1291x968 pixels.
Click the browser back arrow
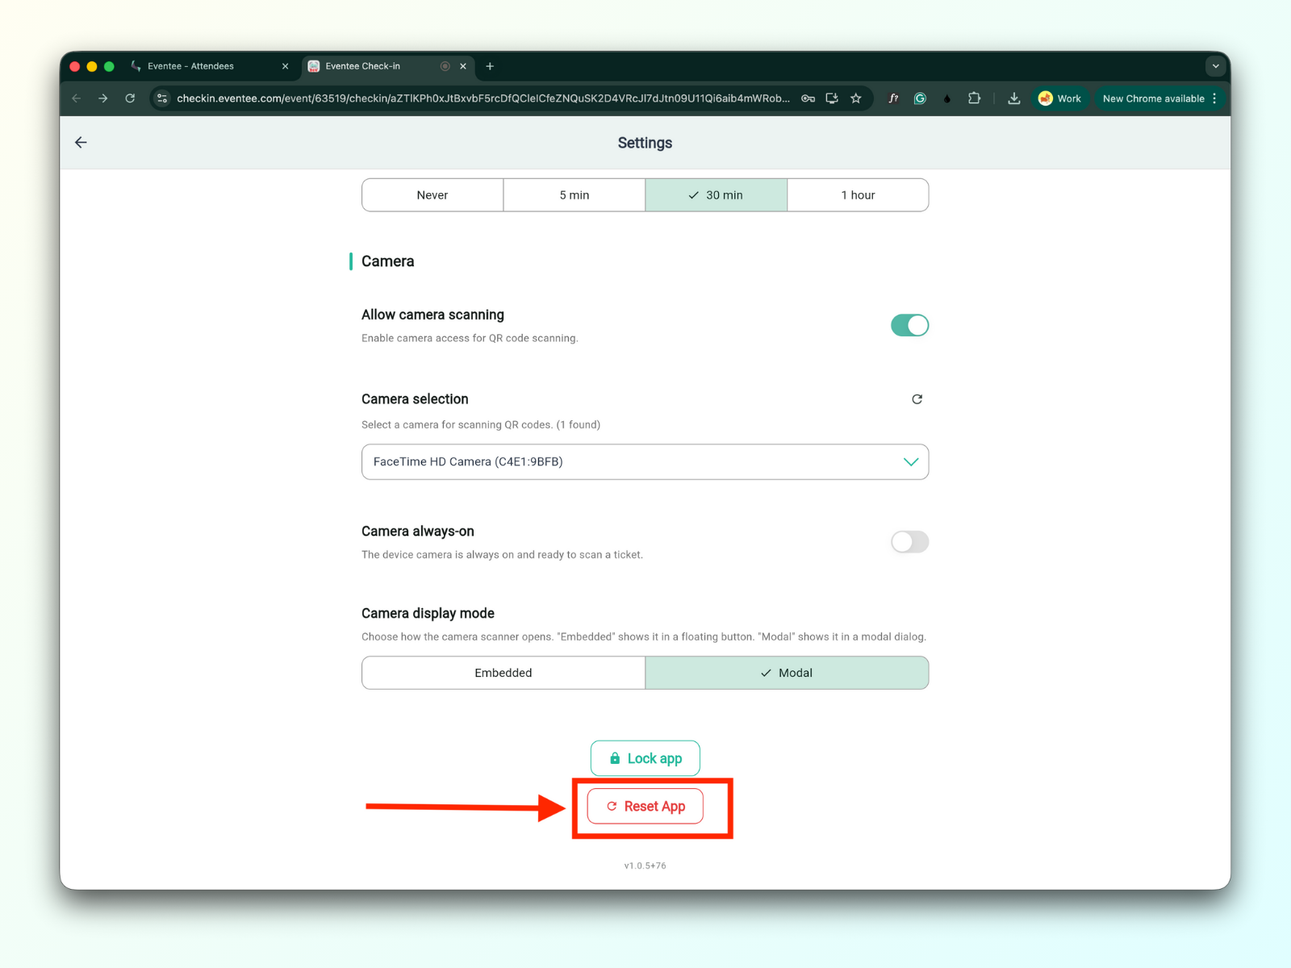click(77, 98)
